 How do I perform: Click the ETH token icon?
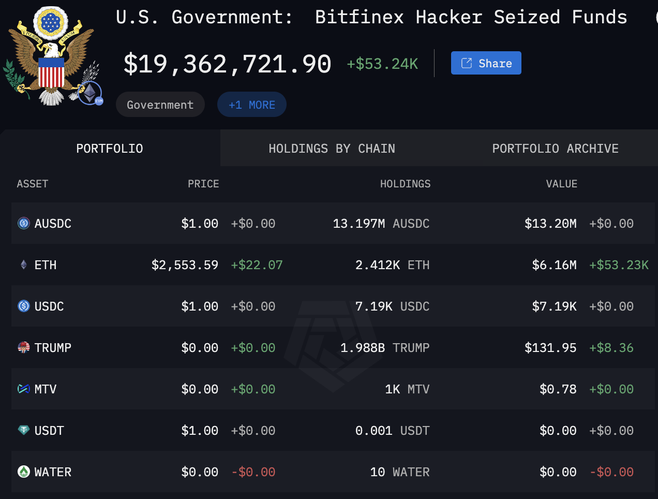tap(24, 265)
